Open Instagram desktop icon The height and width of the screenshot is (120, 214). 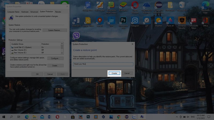pos(135,22)
